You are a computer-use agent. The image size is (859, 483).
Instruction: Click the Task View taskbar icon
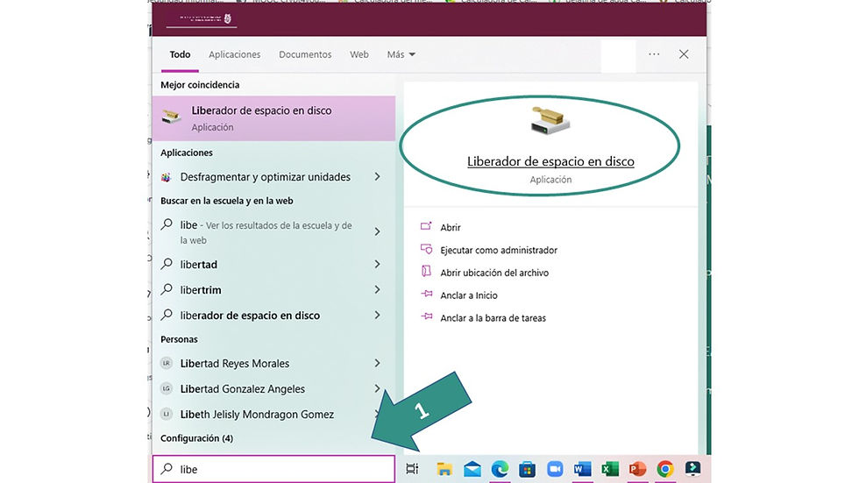tap(412, 469)
